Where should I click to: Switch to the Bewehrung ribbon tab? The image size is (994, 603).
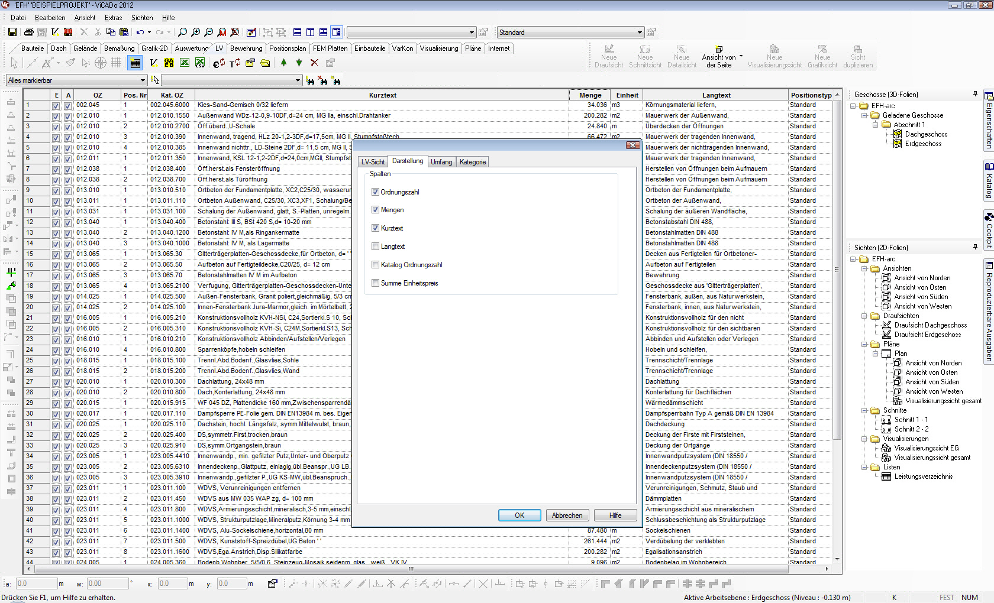(246, 48)
